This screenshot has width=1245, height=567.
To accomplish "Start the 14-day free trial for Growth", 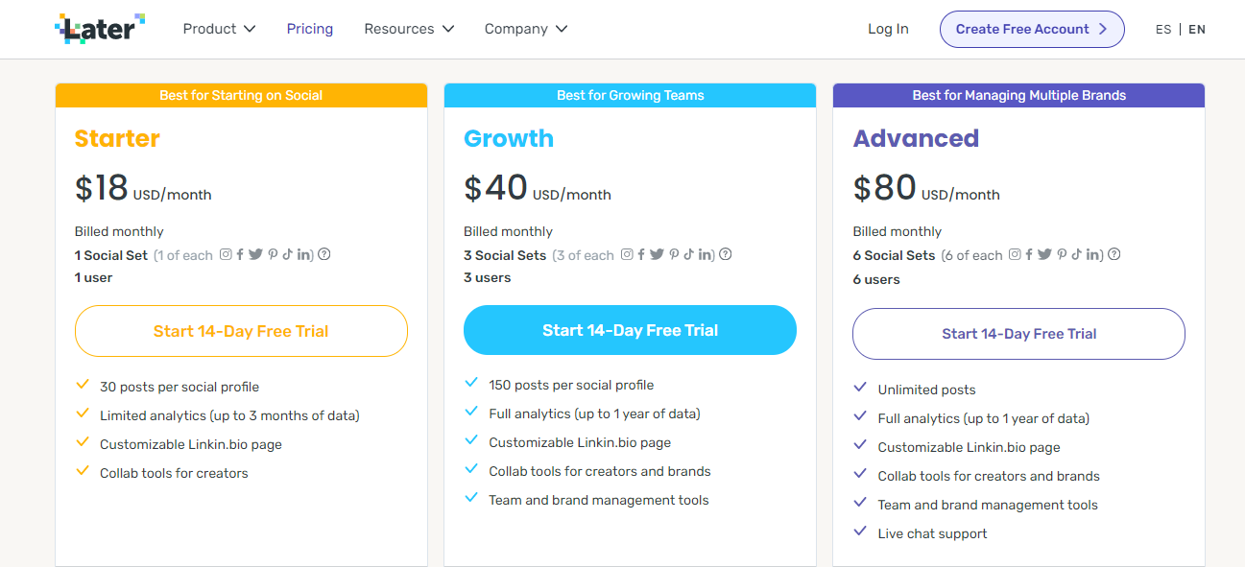I will click(x=630, y=330).
